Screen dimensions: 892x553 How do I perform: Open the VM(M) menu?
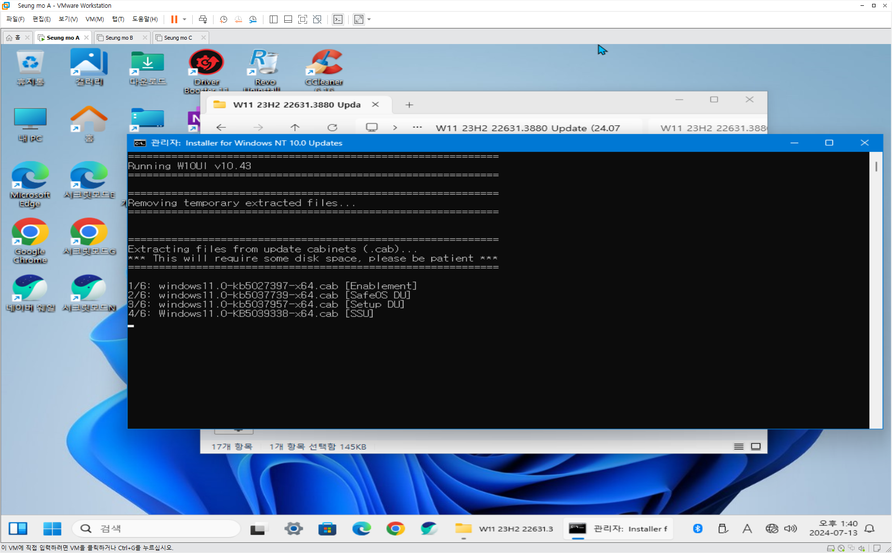95,19
